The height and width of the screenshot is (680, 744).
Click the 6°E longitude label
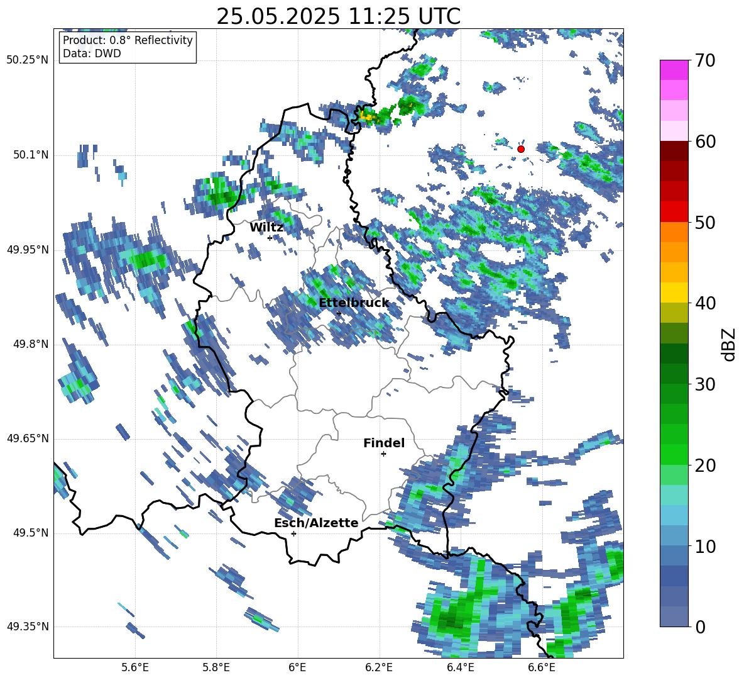pos(297,667)
